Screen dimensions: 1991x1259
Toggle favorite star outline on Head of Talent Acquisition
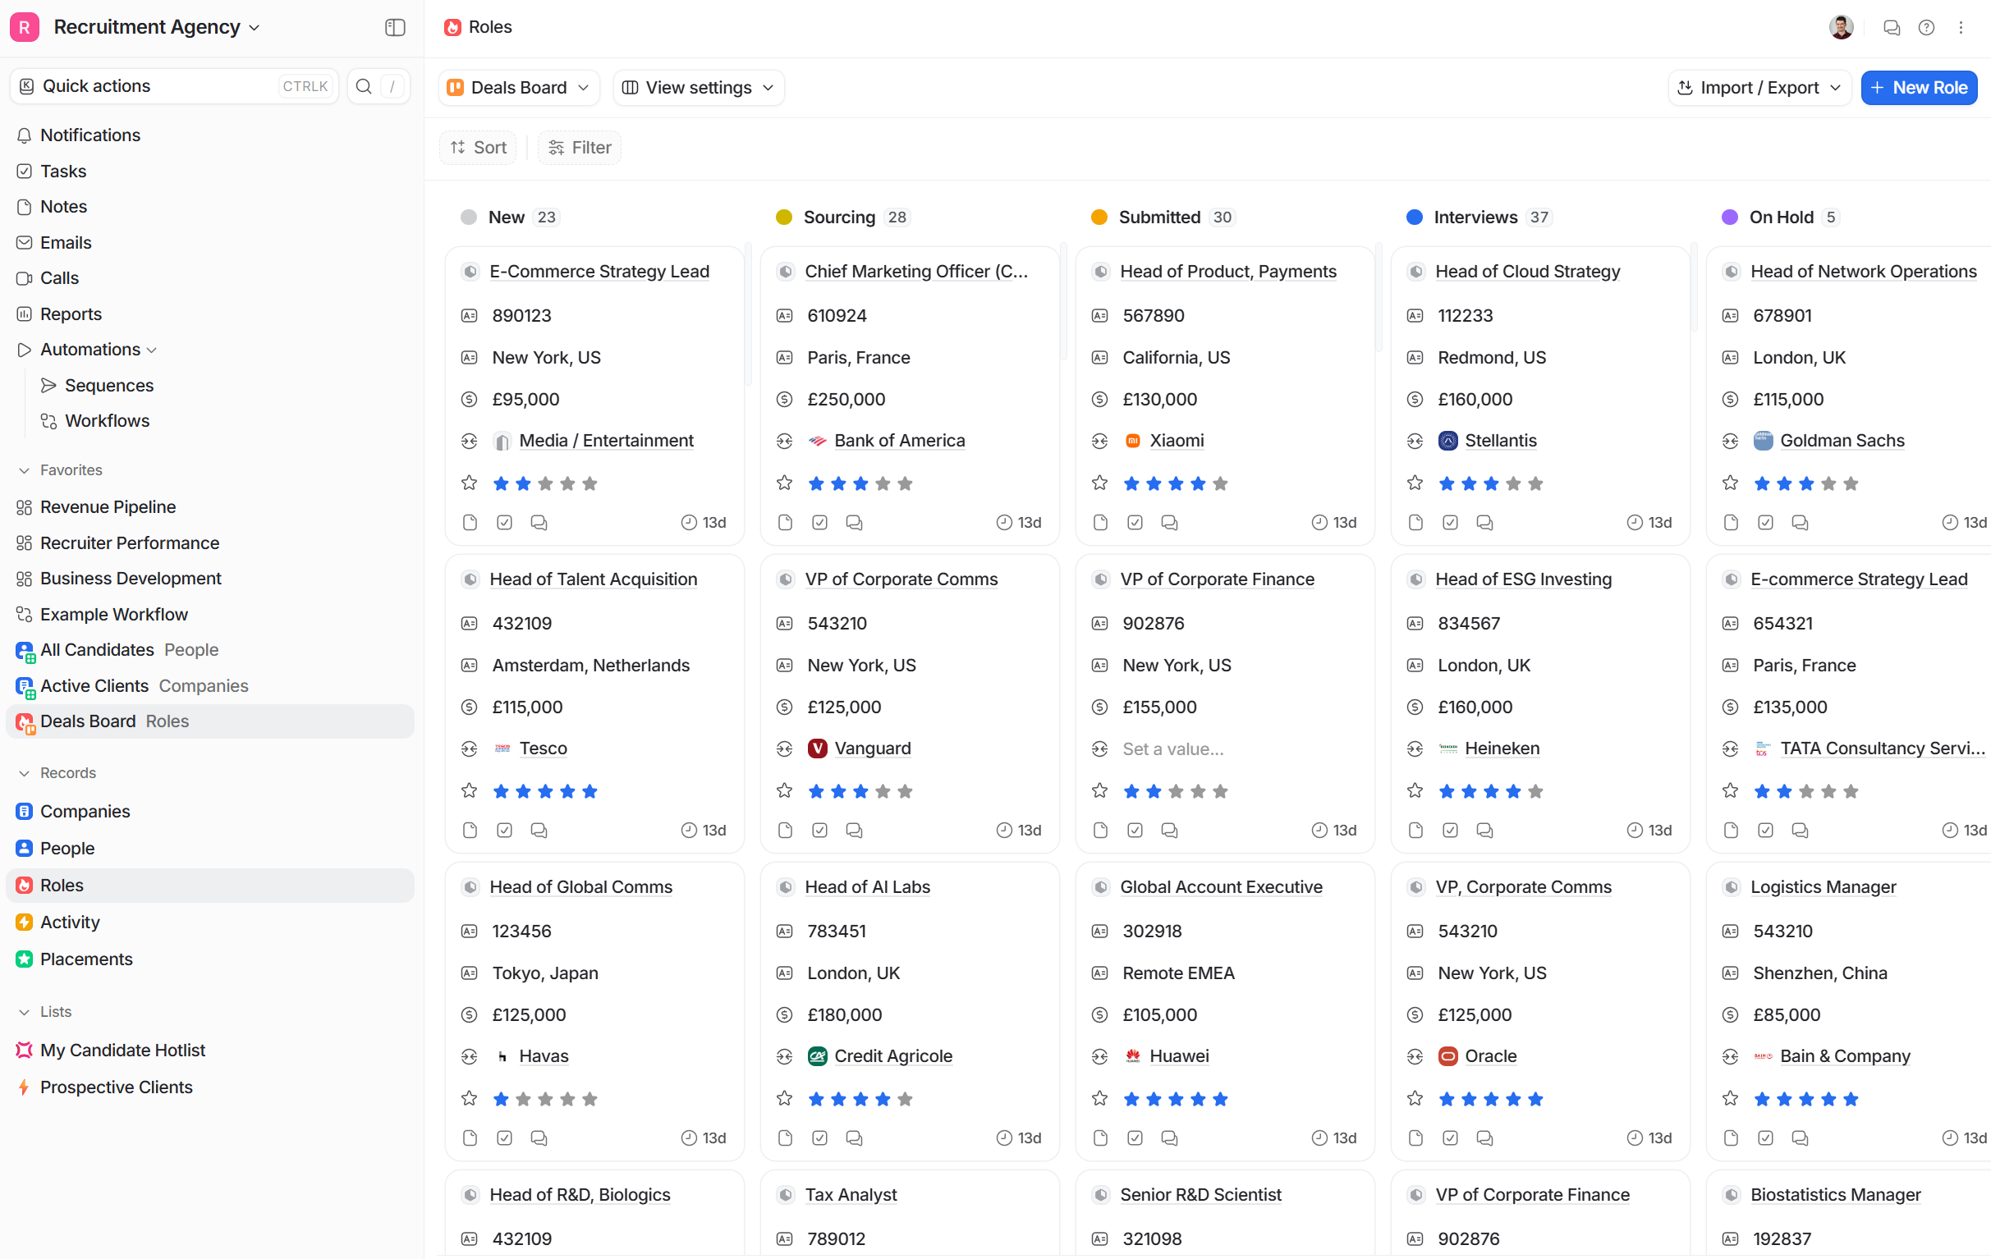(469, 791)
